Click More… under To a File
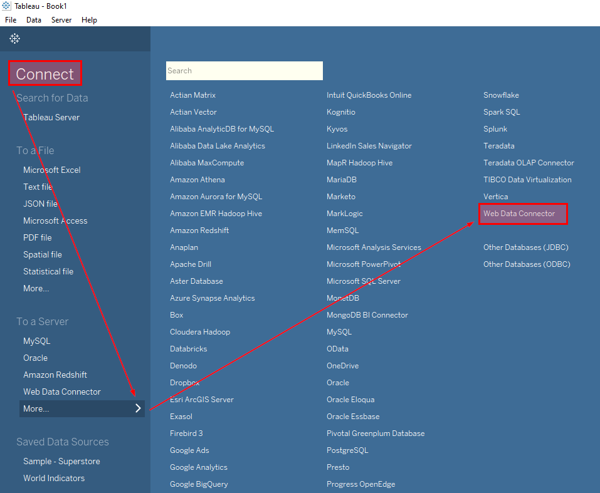600x493 pixels. [36, 288]
